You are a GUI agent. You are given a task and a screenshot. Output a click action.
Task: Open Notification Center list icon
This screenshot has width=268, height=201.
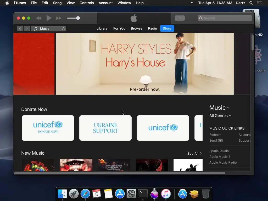(x=260, y=3)
